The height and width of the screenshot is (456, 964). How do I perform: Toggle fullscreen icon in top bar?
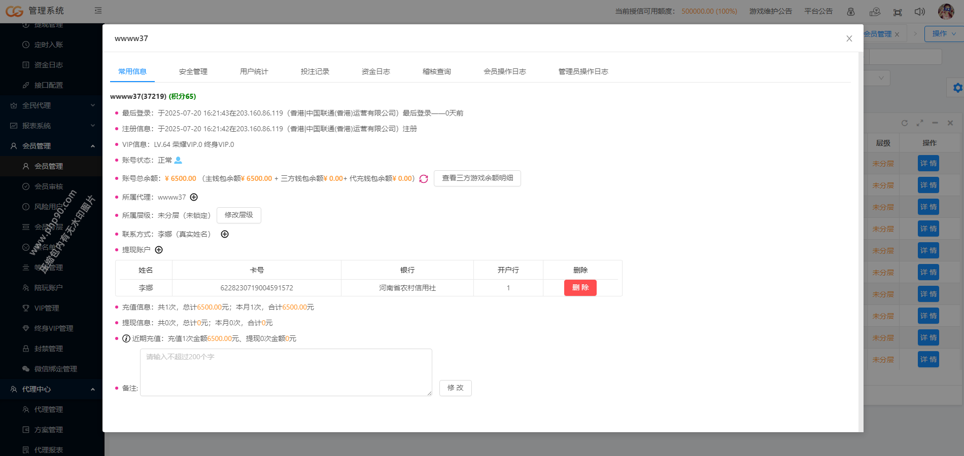(x=898, y=12)
